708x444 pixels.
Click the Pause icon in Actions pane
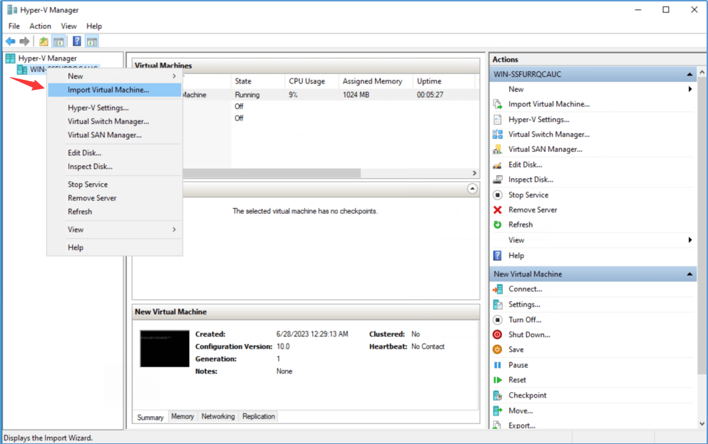point(498,366)
